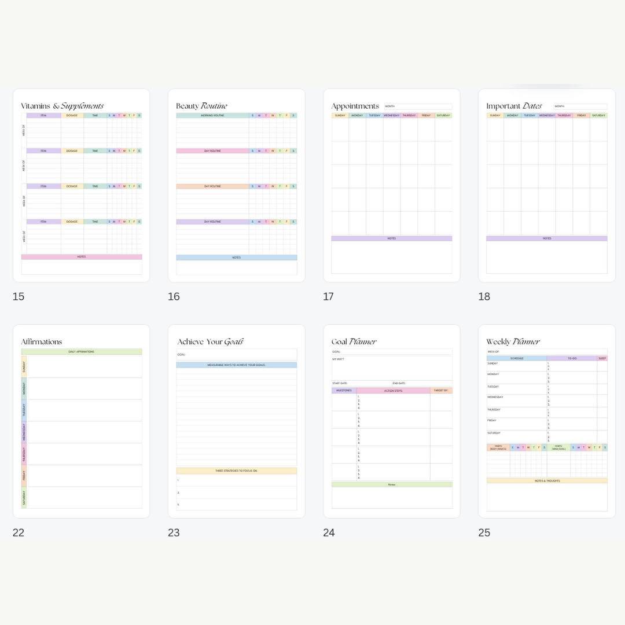The height and width of the screenshot is (625, 625).
Task: Select the page number 25 label
Action: pyautogui.click(x=484, y=533)
